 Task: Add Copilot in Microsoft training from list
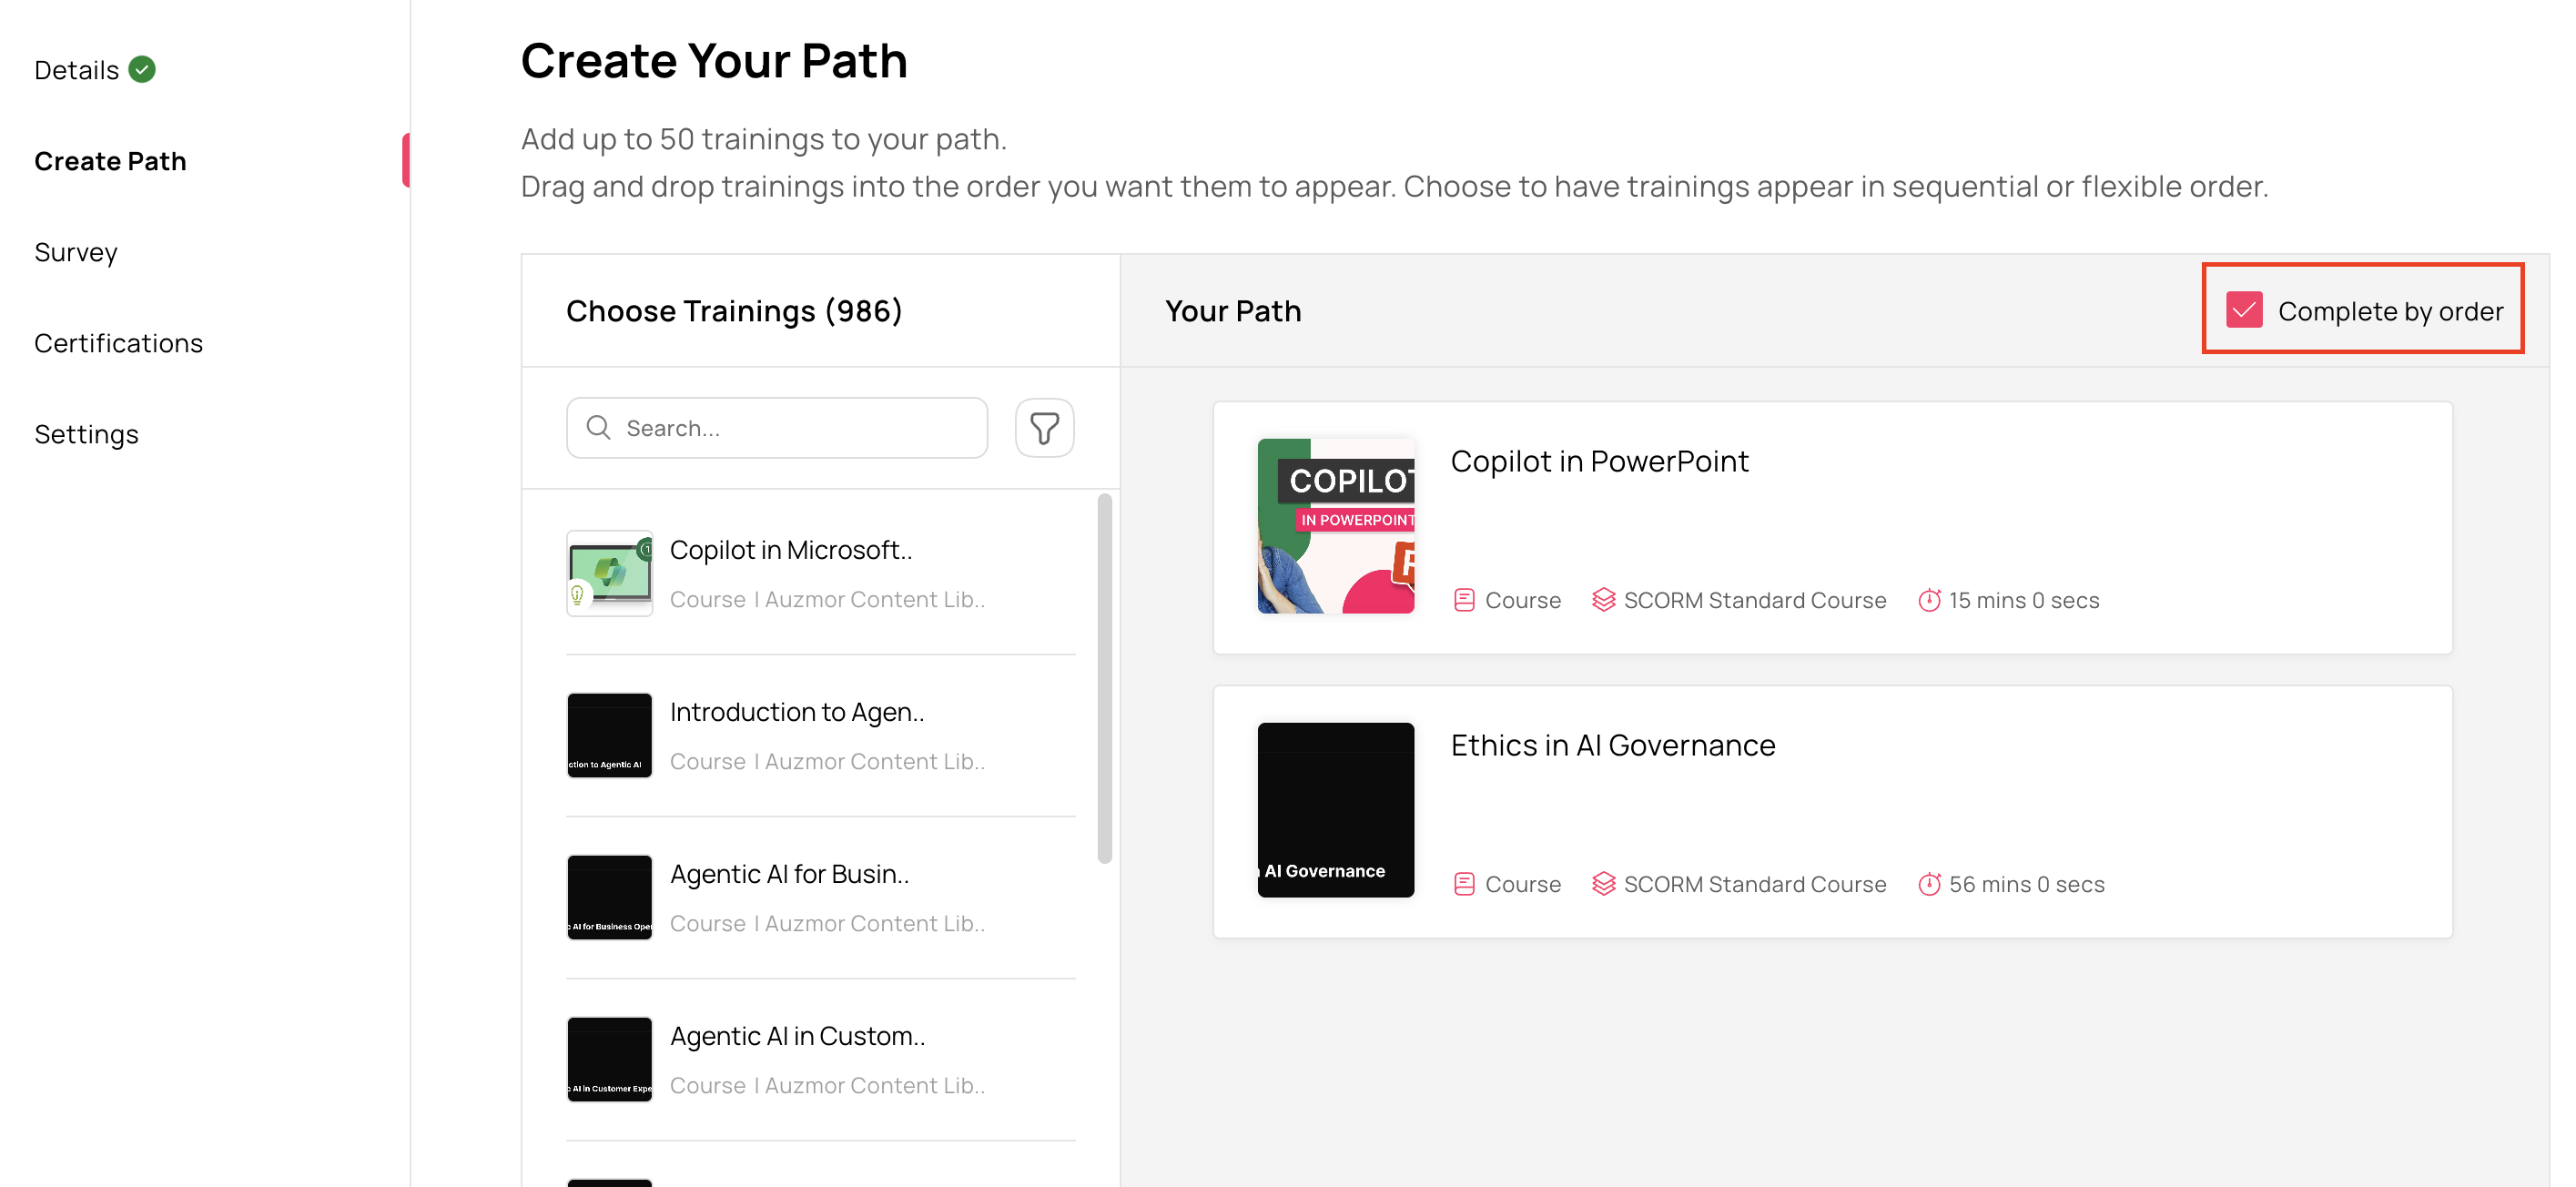tap(820, 573)
